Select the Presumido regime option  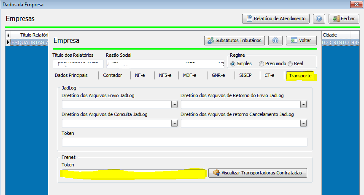pos(262,63)
